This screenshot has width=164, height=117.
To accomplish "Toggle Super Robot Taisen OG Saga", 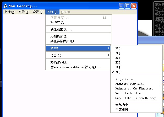I will (x=136, y=98).
